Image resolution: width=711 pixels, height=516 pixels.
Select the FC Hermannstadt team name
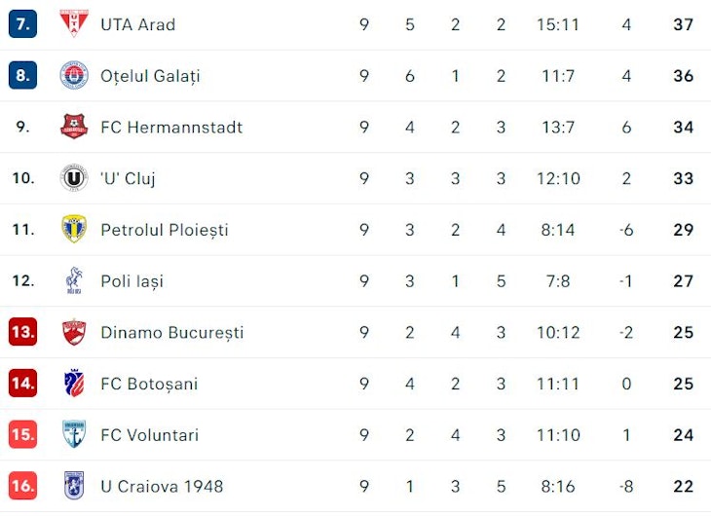click(171, 128)
